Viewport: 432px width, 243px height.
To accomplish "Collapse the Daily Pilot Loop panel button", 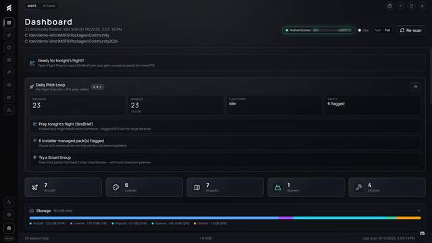I will 416,87.
